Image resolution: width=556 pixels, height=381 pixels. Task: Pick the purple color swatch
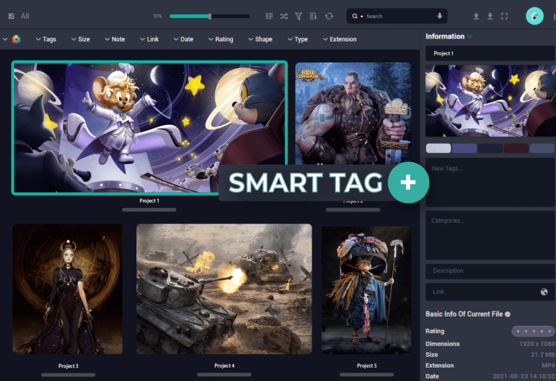[464, 148]
